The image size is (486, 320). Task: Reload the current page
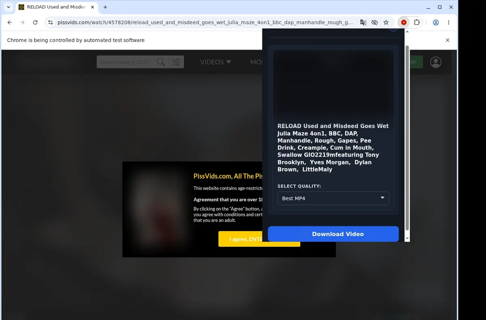coord(35,23)
